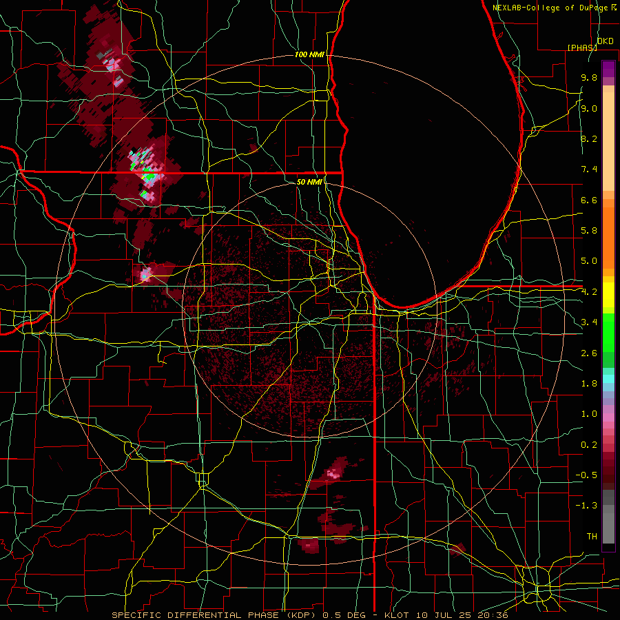Click the 3.4 legend value
The image size is (620, 620).
[589, 322]
